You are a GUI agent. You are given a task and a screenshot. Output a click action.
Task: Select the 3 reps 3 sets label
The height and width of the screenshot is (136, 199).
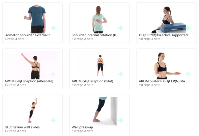(x=14, y=39)
